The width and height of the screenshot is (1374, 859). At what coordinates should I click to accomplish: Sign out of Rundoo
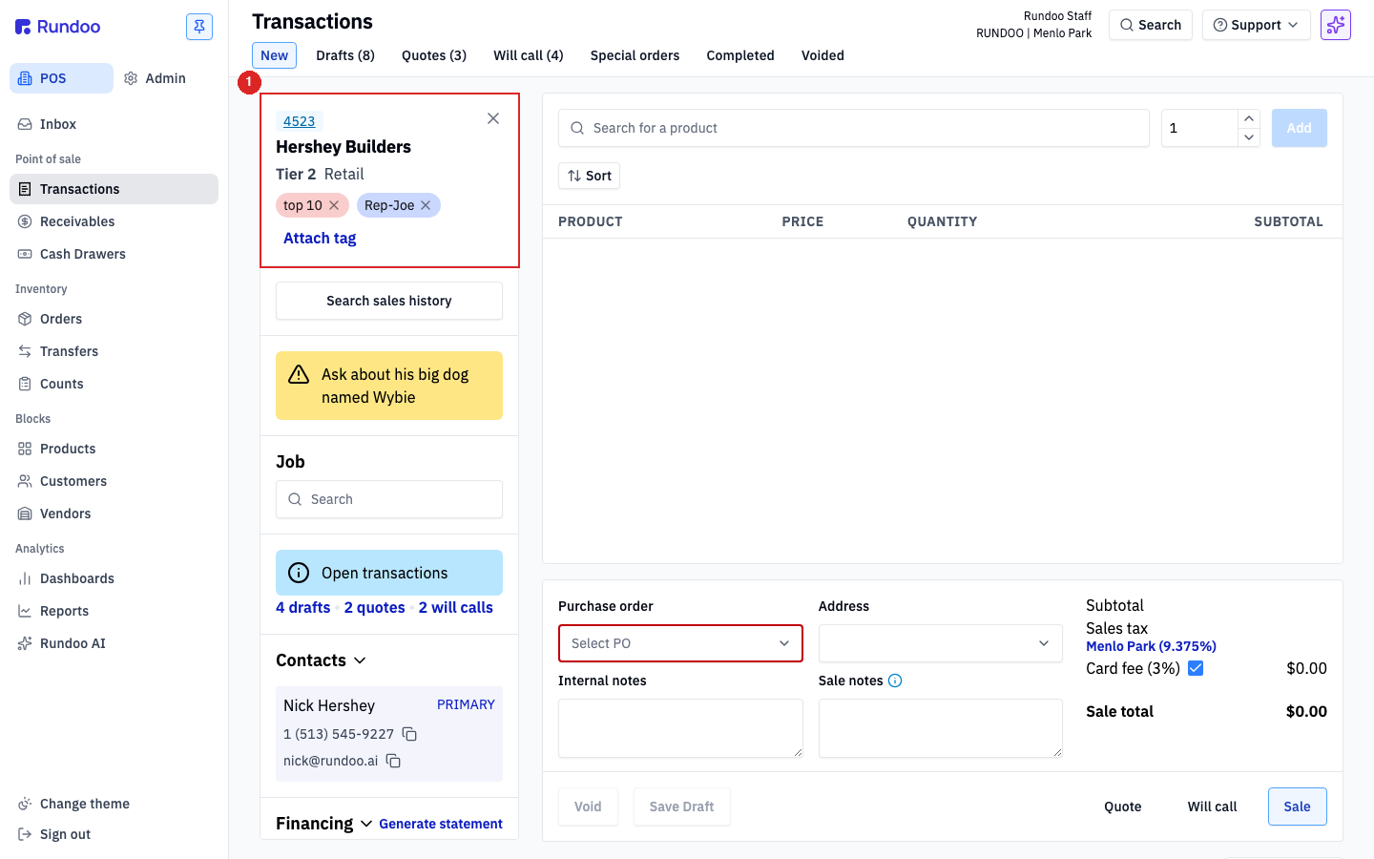tap(114, 834)
